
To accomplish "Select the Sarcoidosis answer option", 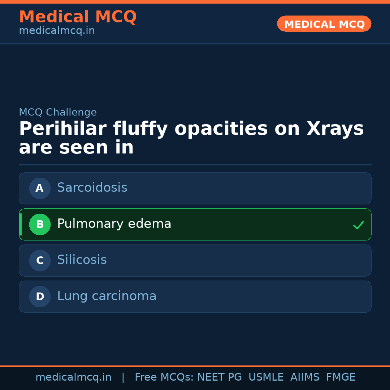I will coord(195,188).
